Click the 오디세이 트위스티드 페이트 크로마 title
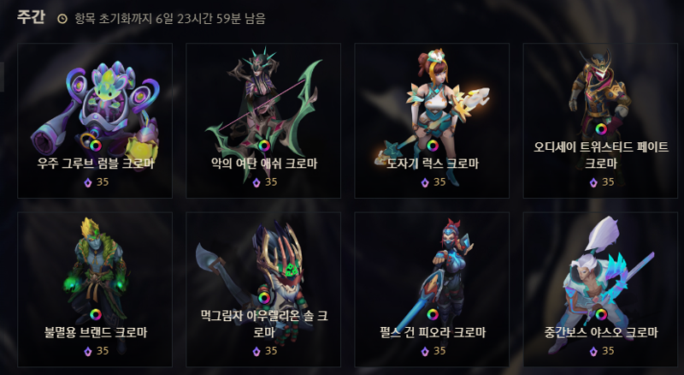Viewport: 684px width, 375px height. [x=601, y=155]
